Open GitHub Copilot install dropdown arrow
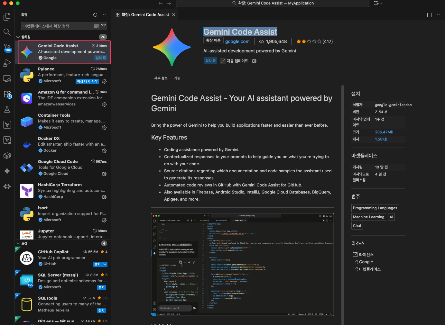 click(105, 264)
